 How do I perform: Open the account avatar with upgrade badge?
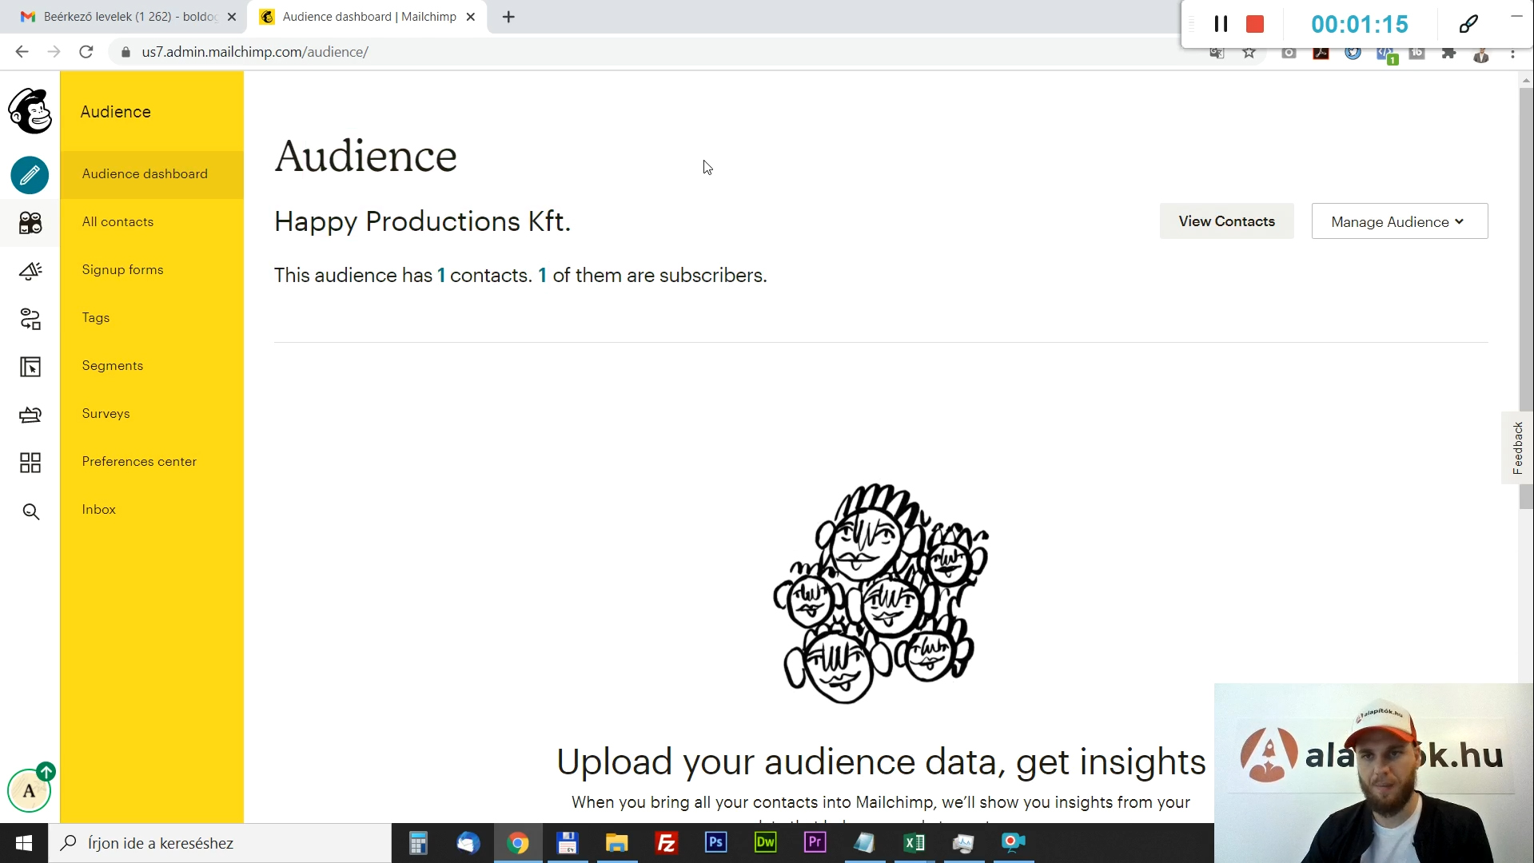(x=30, y=790)
